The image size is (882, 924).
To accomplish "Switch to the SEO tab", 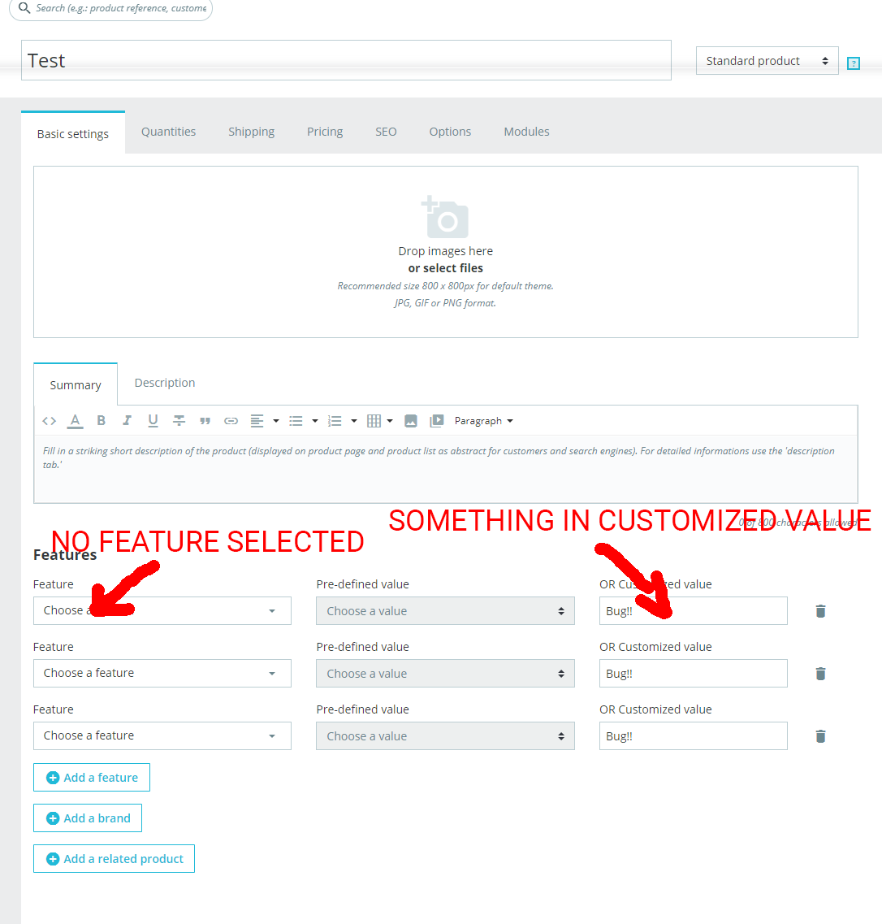I will pos(387,132).
